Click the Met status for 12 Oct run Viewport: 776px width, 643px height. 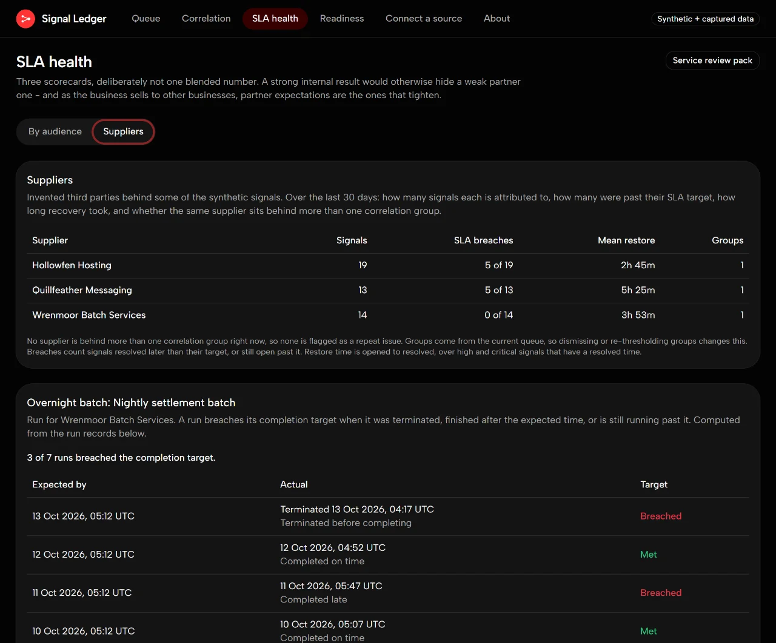[649, 555]
